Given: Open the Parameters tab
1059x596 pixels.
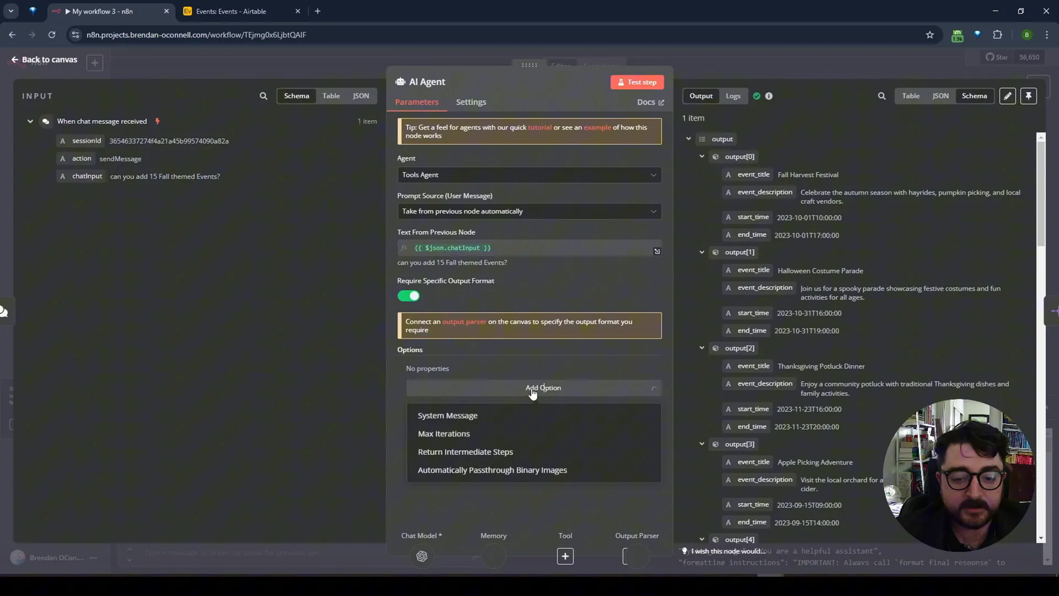Looking at the screenshot, I should pyautogui.click(x=416, y=102).
